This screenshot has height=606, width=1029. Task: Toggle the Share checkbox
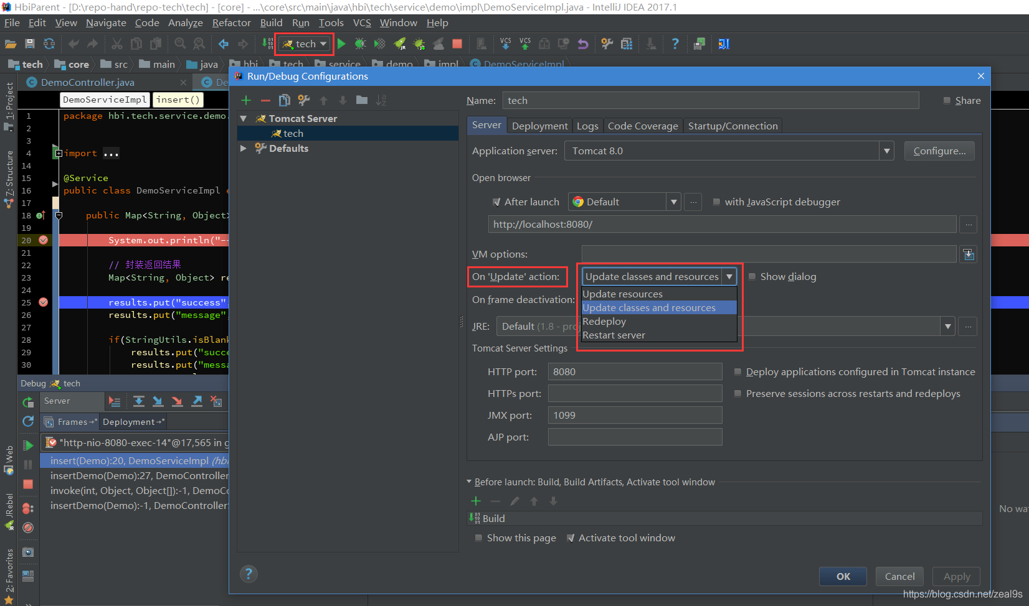947,100
